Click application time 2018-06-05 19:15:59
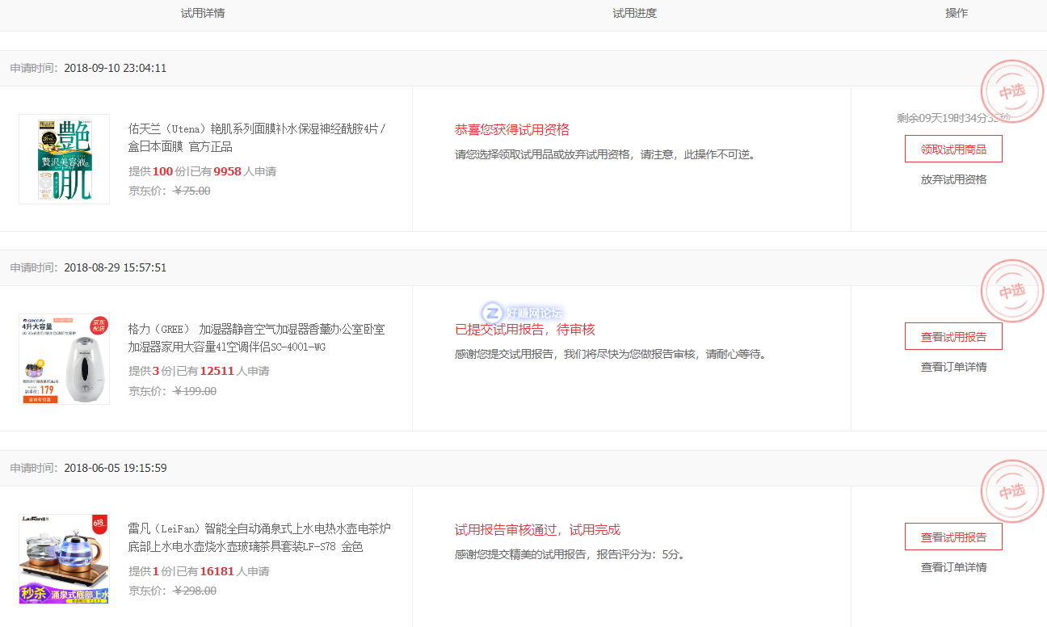This screenshot has height=627, width=1047. point(115,468)
